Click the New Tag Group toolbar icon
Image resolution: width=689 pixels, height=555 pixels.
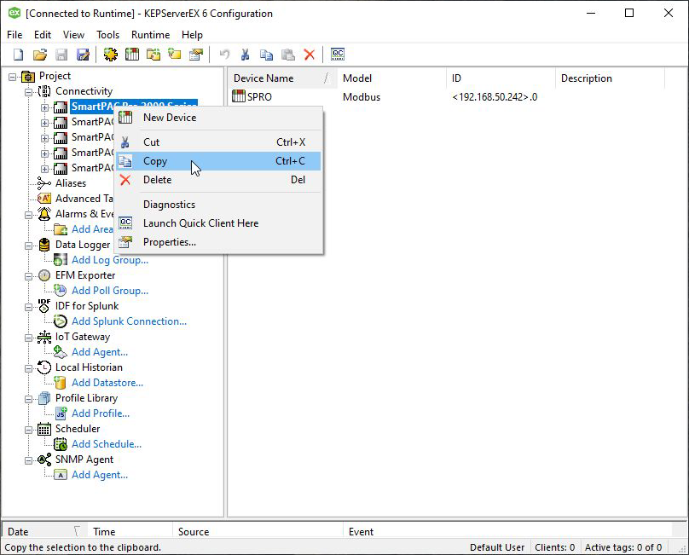[x=153, y=55]
